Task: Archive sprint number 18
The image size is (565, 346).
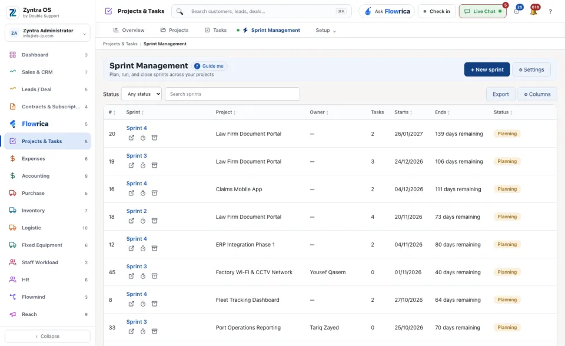Action: click(154, 221)
